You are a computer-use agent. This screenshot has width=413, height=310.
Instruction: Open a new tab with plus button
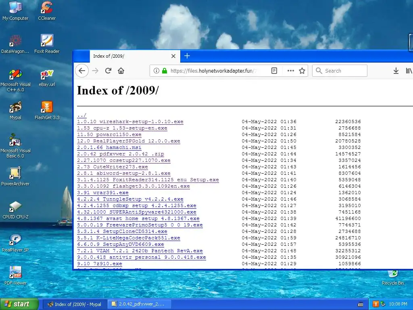pyautogui.click(x=187, y=56)
